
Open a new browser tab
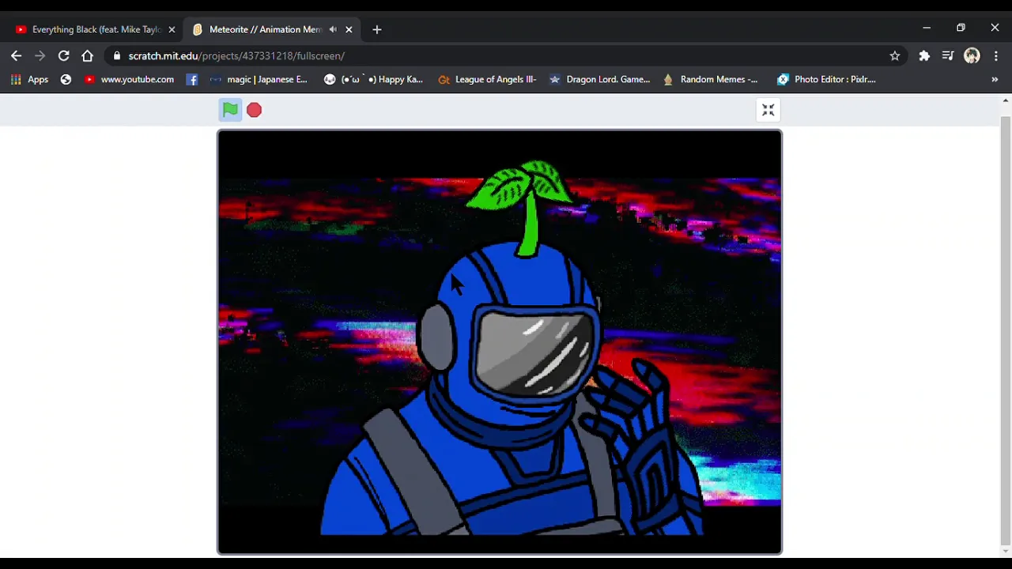coord(377,29)
